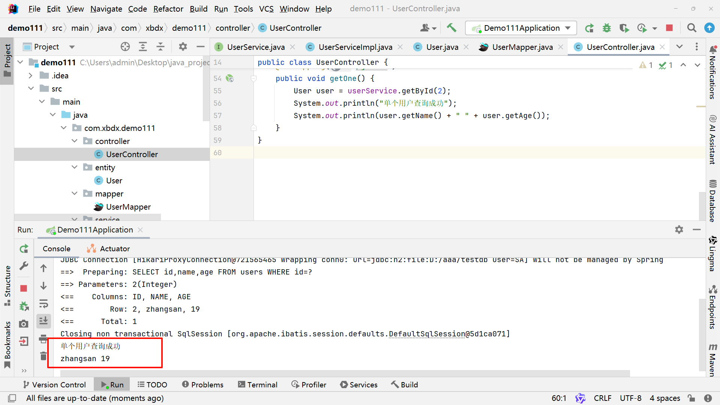Click the Rerun Demo111Application icon in toolbar

[589, 28]
